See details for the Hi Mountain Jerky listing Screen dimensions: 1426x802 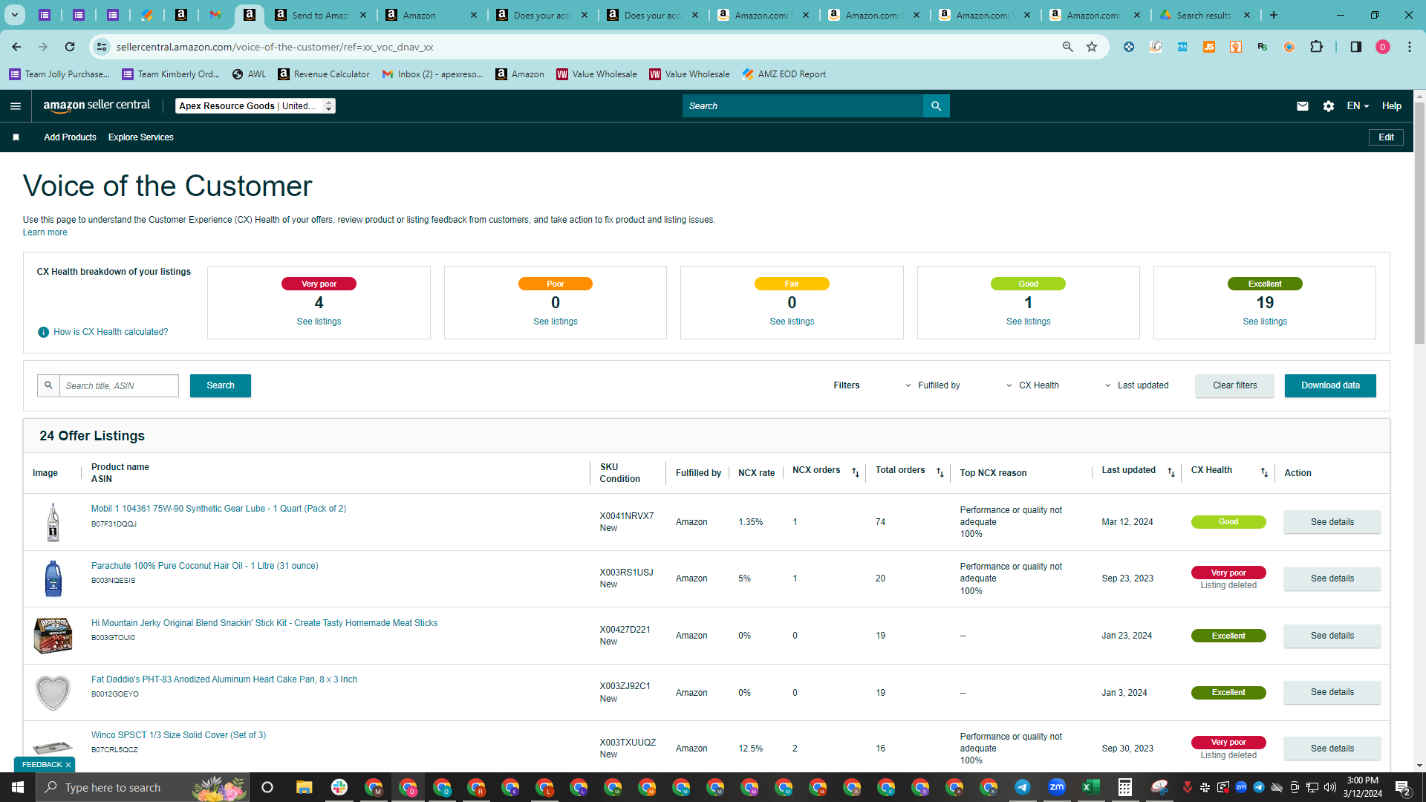click(1332, 636)
